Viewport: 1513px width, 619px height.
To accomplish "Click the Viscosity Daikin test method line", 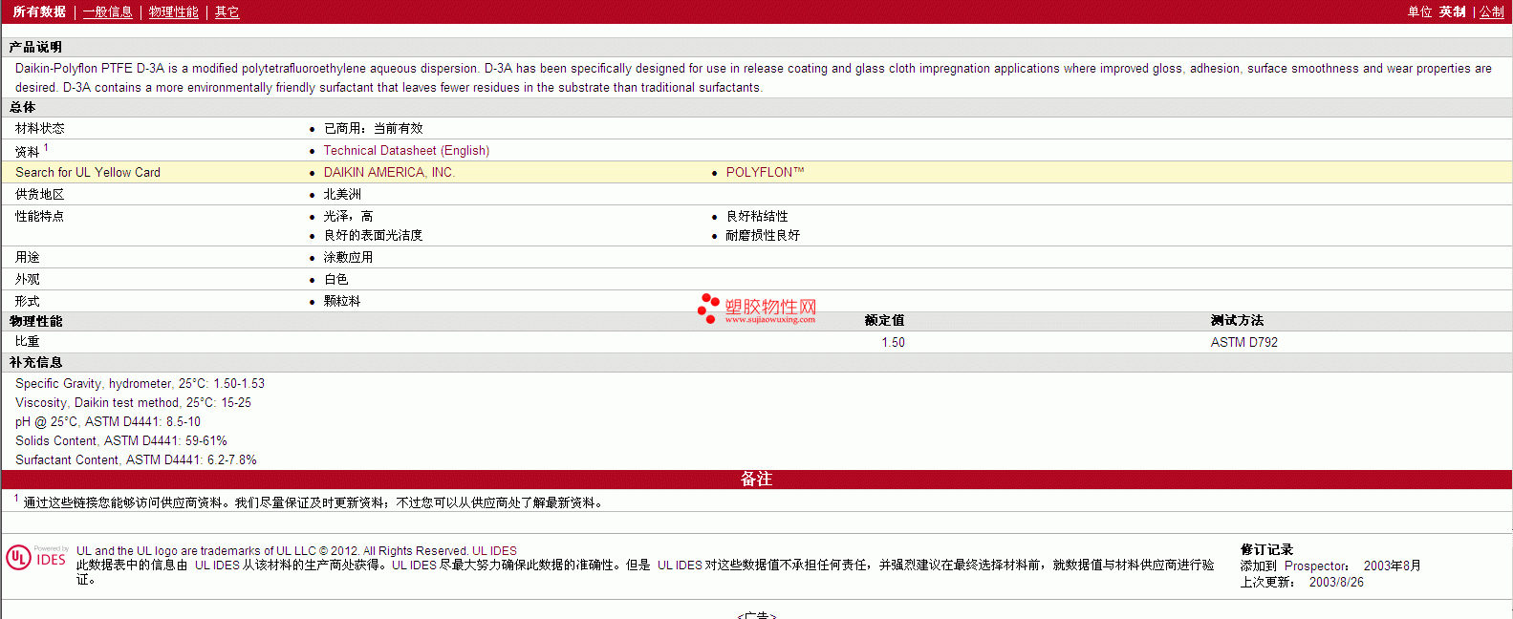I will tap(133, 403).
